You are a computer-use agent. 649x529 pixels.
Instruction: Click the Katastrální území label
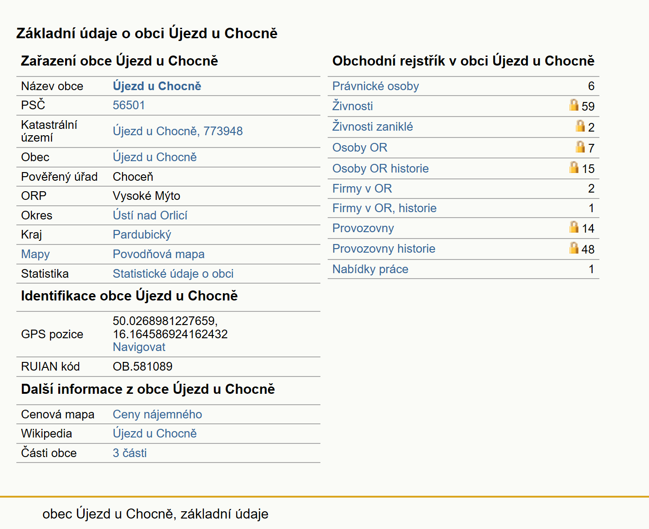(x=49, y=131)
